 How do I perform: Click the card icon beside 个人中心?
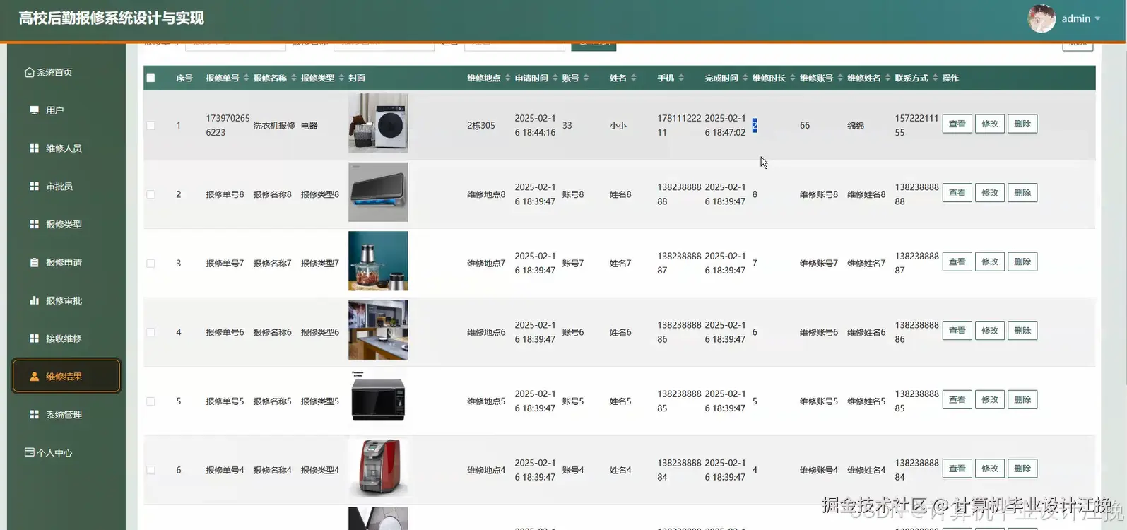(29, 452)
